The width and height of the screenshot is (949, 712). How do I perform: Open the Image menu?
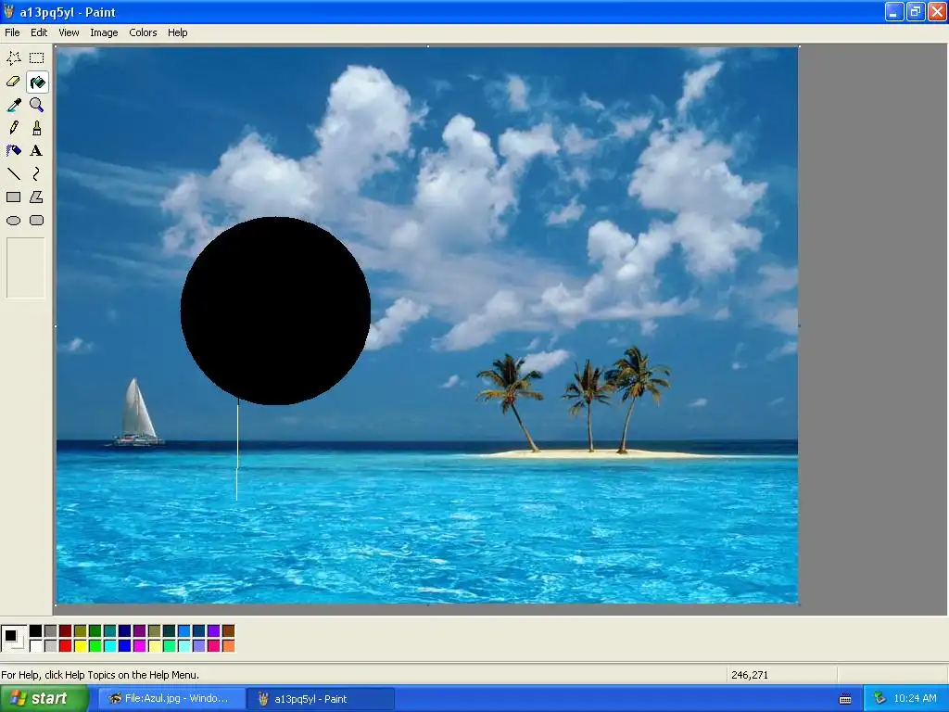104,32
